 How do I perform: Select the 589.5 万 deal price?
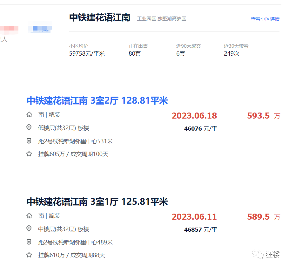[264, 217]
